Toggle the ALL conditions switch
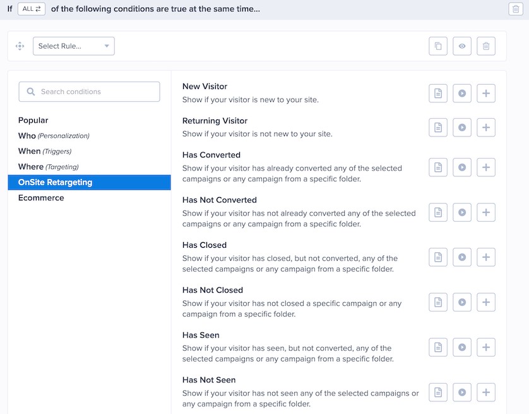Screen dimensions: 529x414 [32, 9]
